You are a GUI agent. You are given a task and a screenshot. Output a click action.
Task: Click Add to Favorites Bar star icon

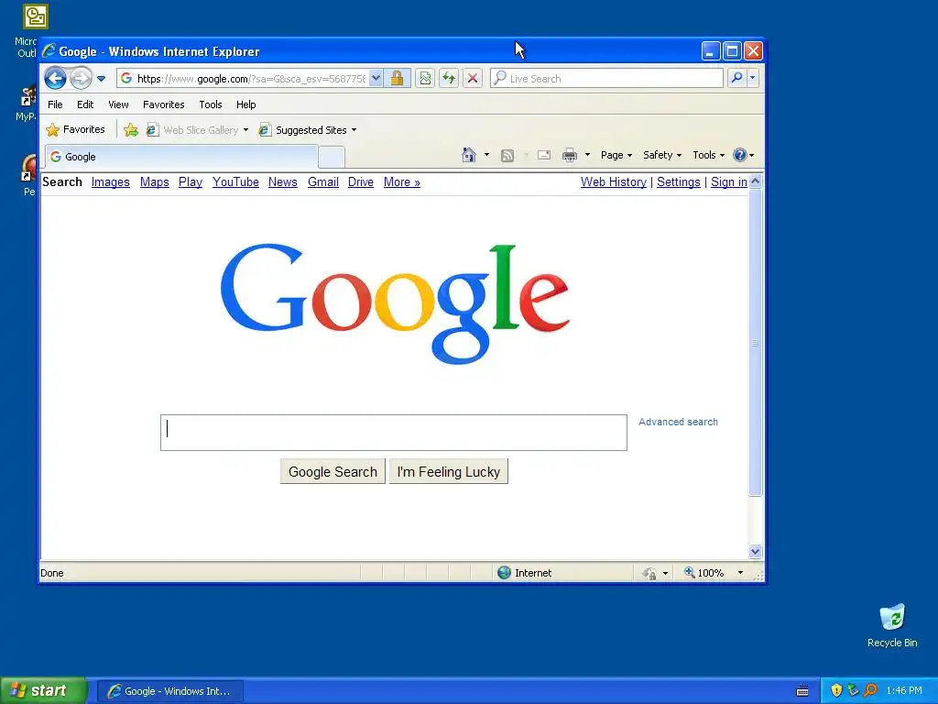[x=131, y=130]
